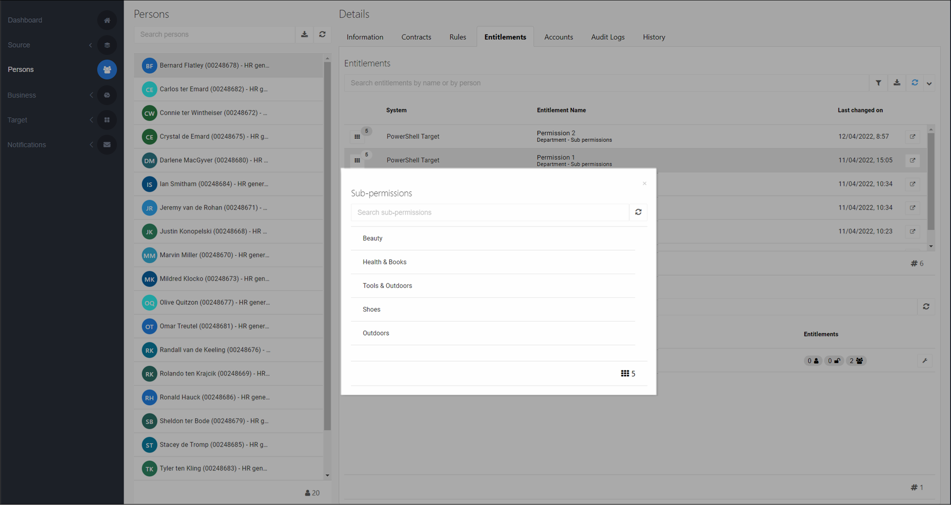Close the Sub-permissions dialog
The width and height of the screenshot is (951, 505).
(644, 184)
